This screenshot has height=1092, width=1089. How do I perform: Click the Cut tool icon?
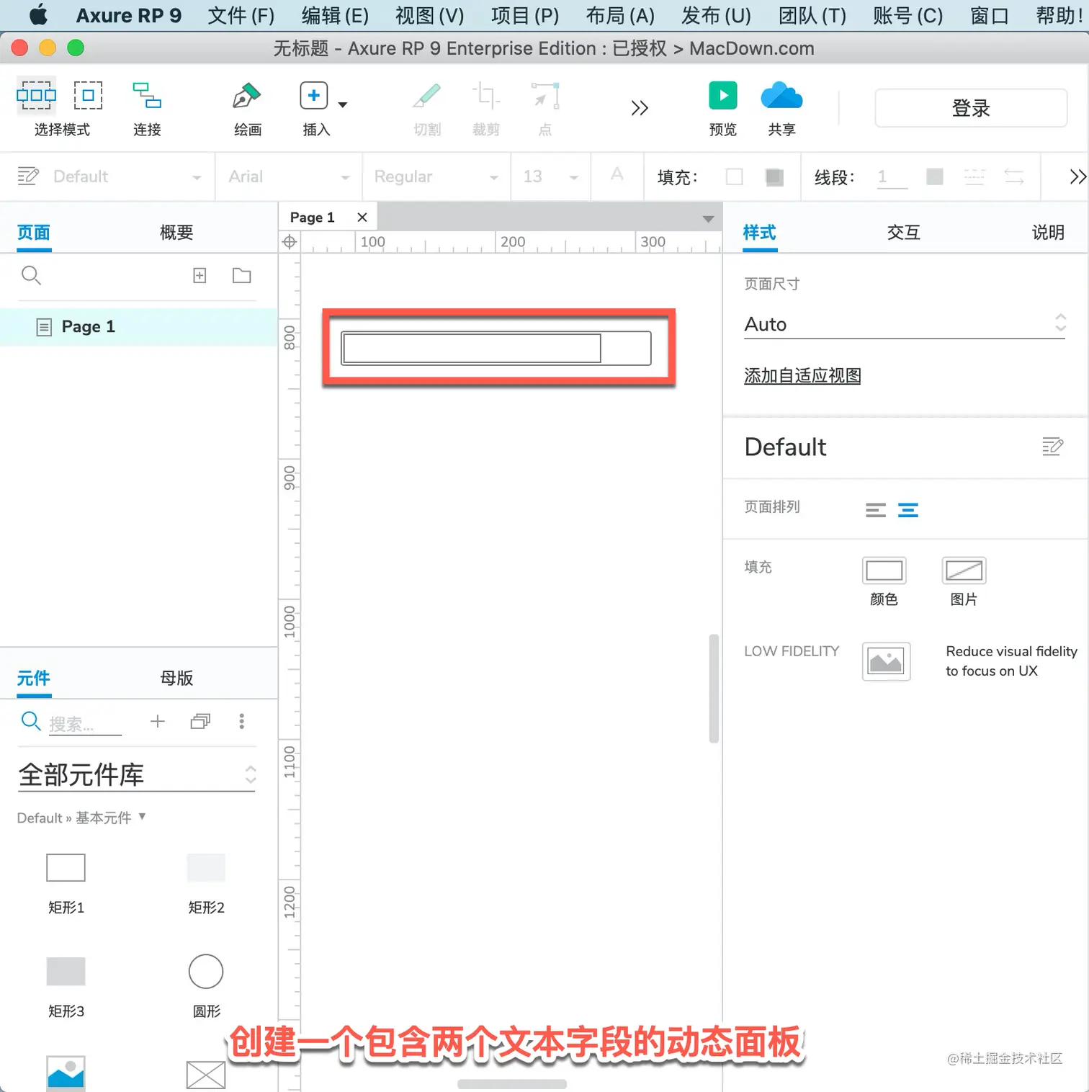click(427, 95)
